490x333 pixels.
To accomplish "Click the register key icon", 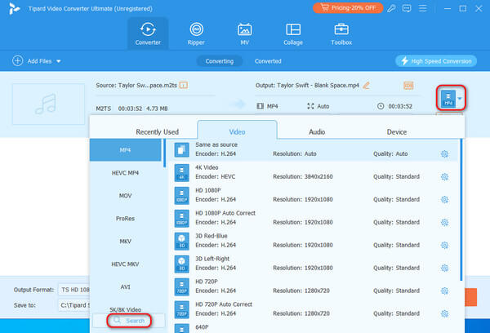I will coord(391,8).
